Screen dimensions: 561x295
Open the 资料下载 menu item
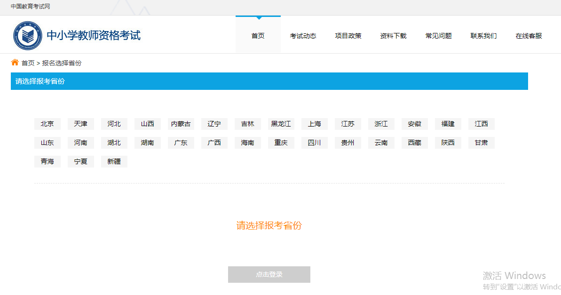tap(393, 35)
